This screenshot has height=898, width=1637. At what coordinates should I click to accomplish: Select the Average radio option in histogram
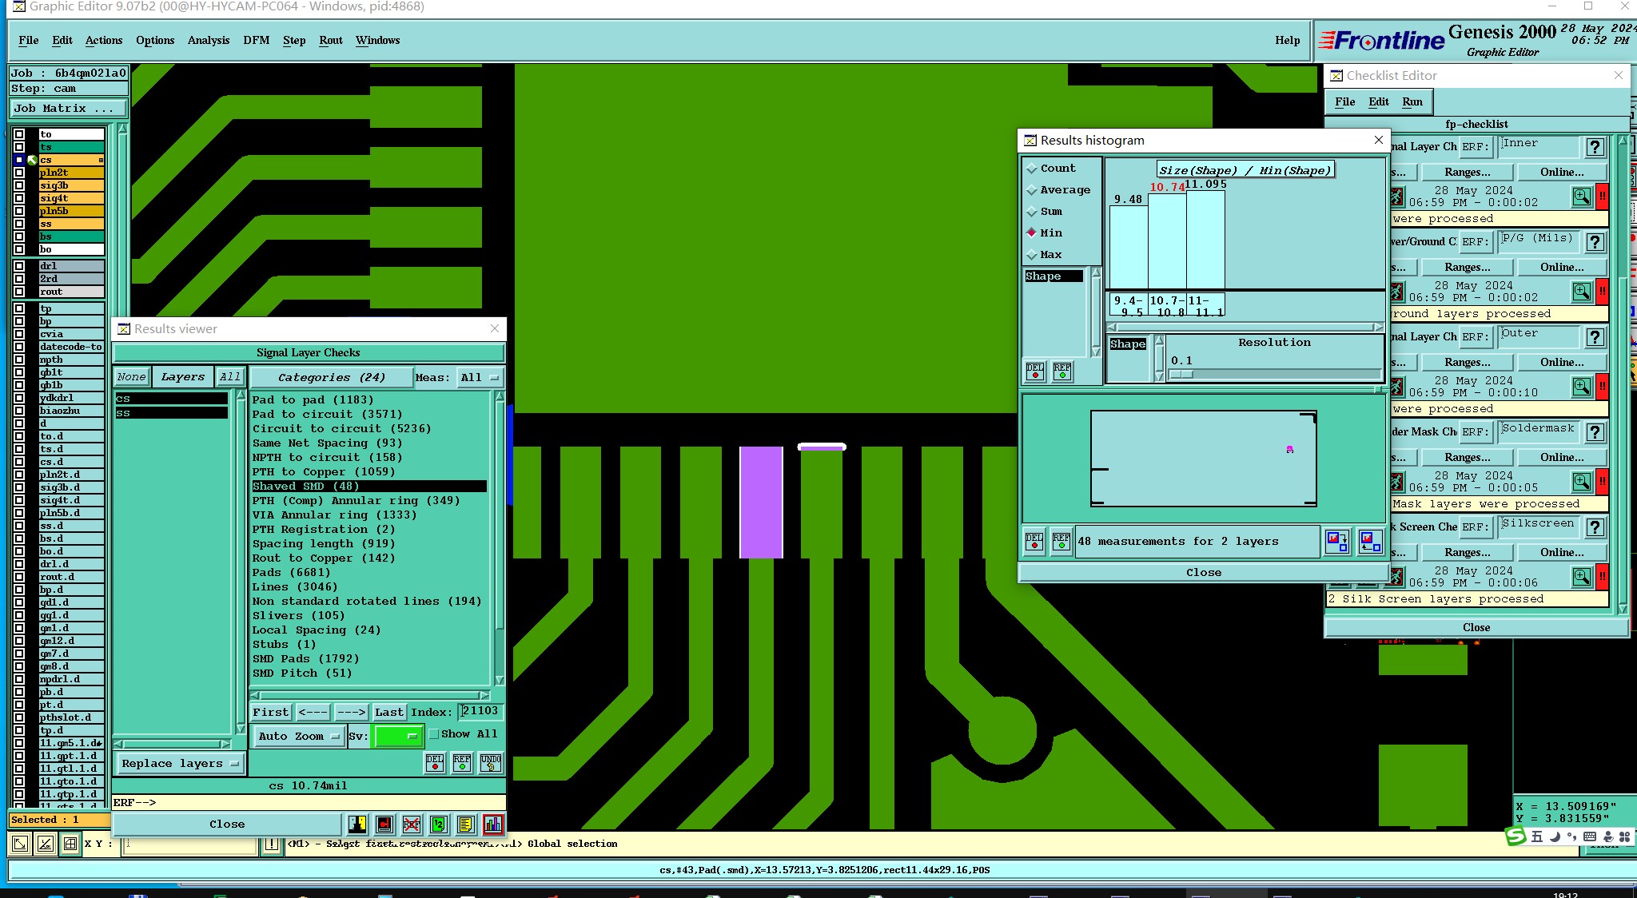tap(1032, 190)
